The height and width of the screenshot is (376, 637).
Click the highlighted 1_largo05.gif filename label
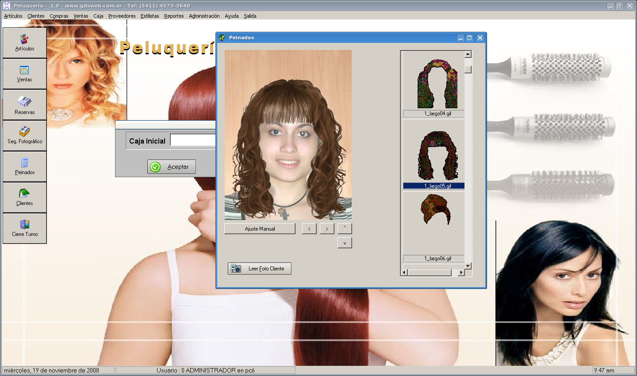(x=434, y=186)
